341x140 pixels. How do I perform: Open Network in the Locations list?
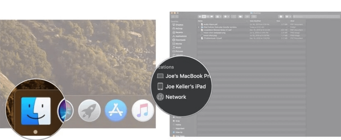[171, 97]
